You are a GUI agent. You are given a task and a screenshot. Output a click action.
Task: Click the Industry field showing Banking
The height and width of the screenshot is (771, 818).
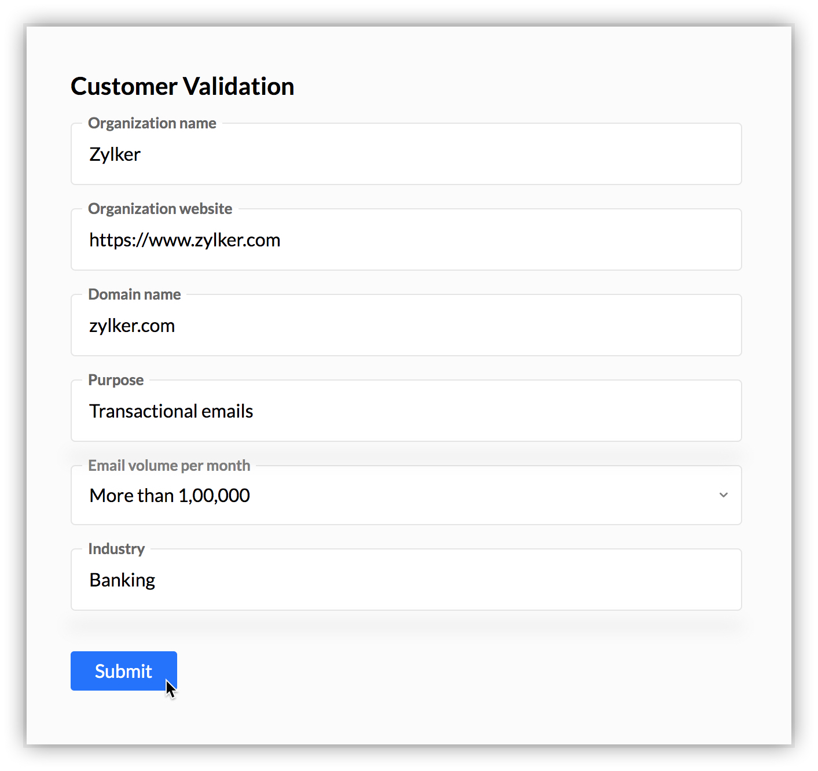(406, 580)
